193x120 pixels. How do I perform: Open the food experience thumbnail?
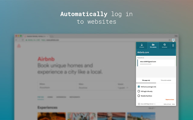[52, 116]
